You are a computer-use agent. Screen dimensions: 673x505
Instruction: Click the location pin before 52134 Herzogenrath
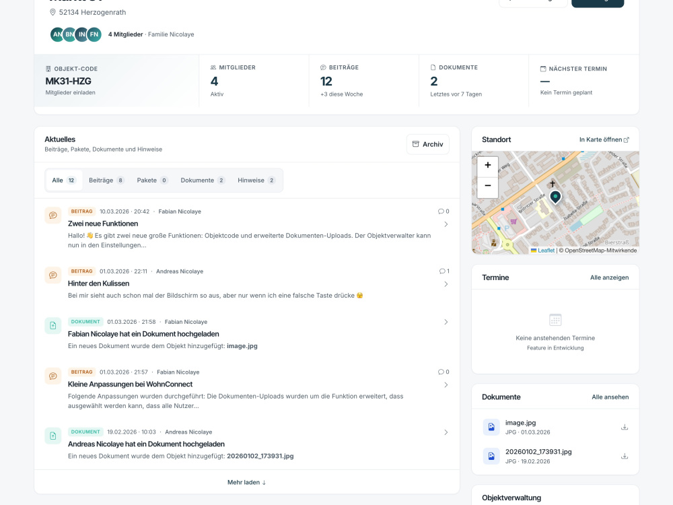52,12
